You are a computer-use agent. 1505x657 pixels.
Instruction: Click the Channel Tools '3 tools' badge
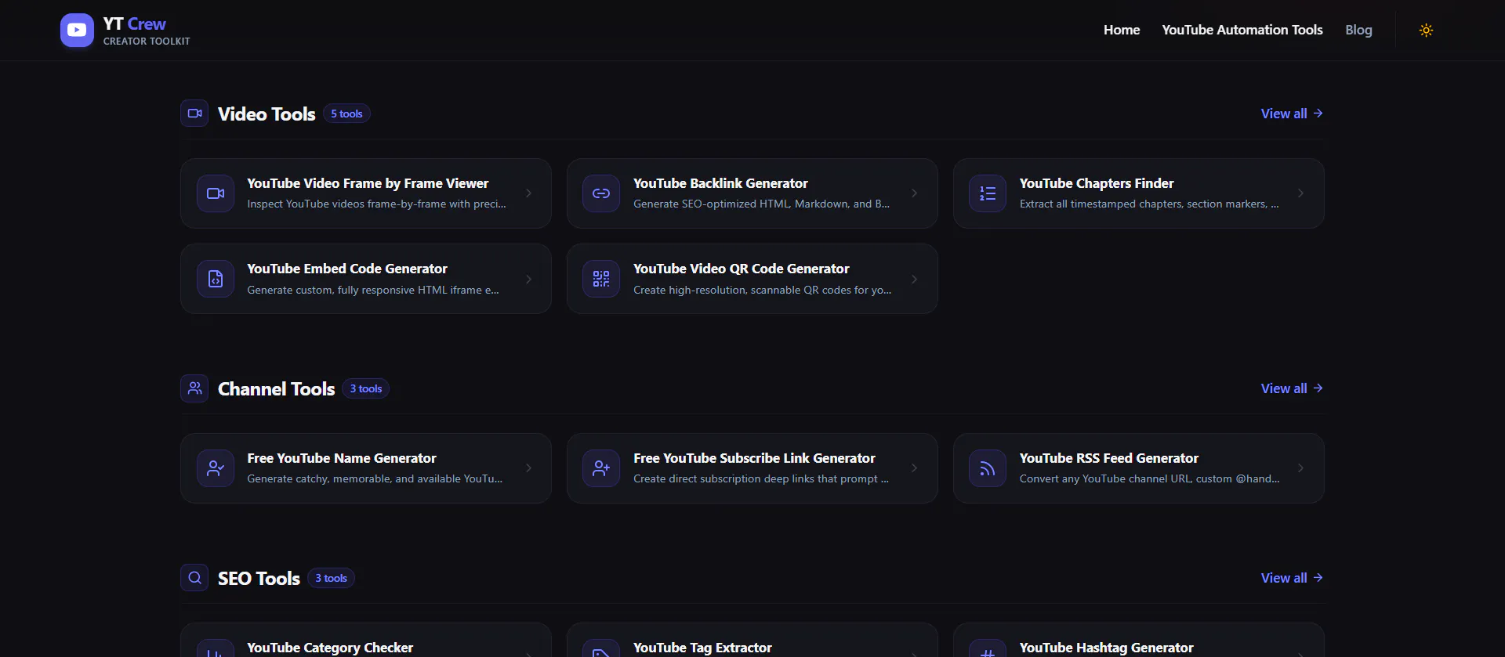click(366, 388)
